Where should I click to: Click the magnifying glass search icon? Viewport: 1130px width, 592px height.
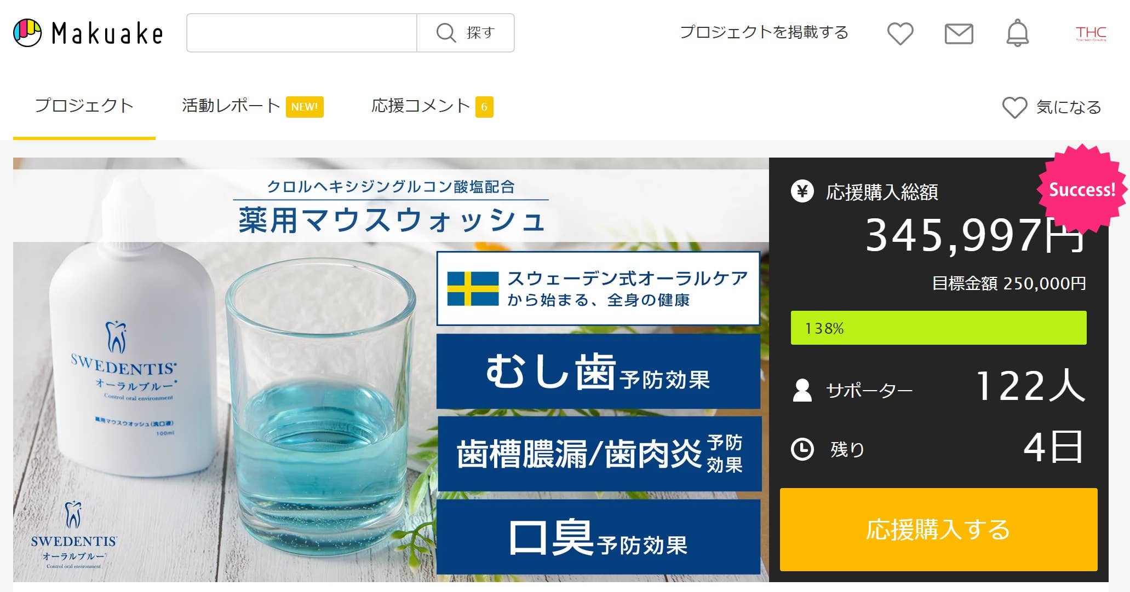coord(446,33)
